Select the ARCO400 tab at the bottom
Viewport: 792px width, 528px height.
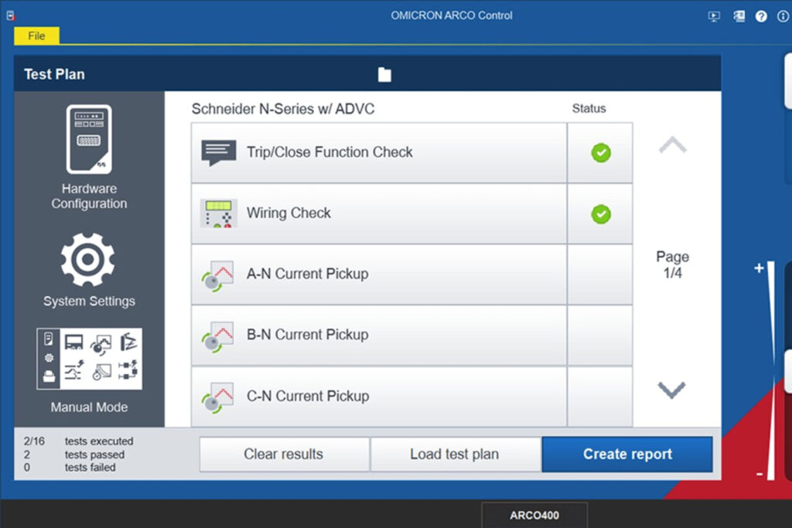click(x=534, y=515)
